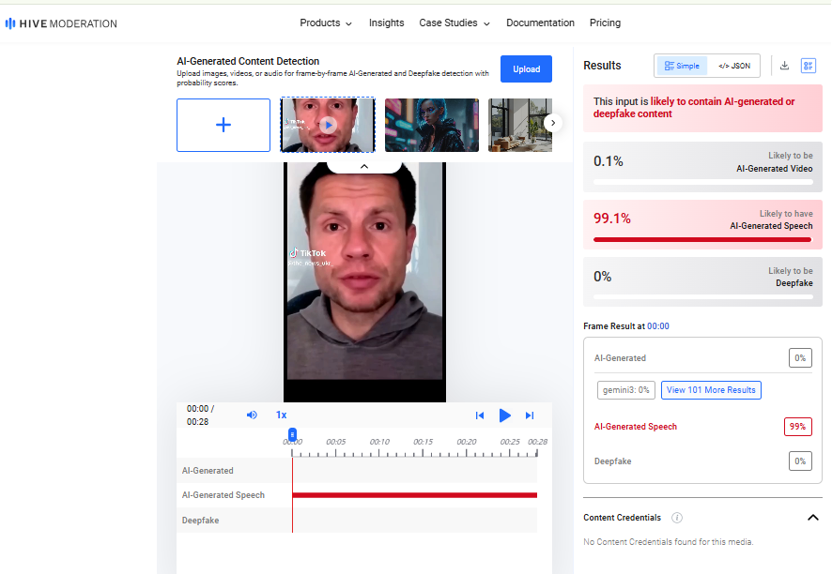Screen dimensions: 832x574
Task: Click the red AI-Generated Speech label in Frame Result
Action: click(x=635, y=427)
